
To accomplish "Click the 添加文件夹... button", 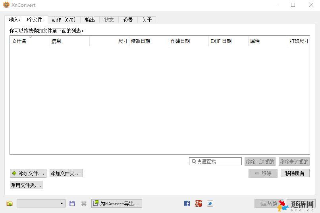I will (66, 173).
